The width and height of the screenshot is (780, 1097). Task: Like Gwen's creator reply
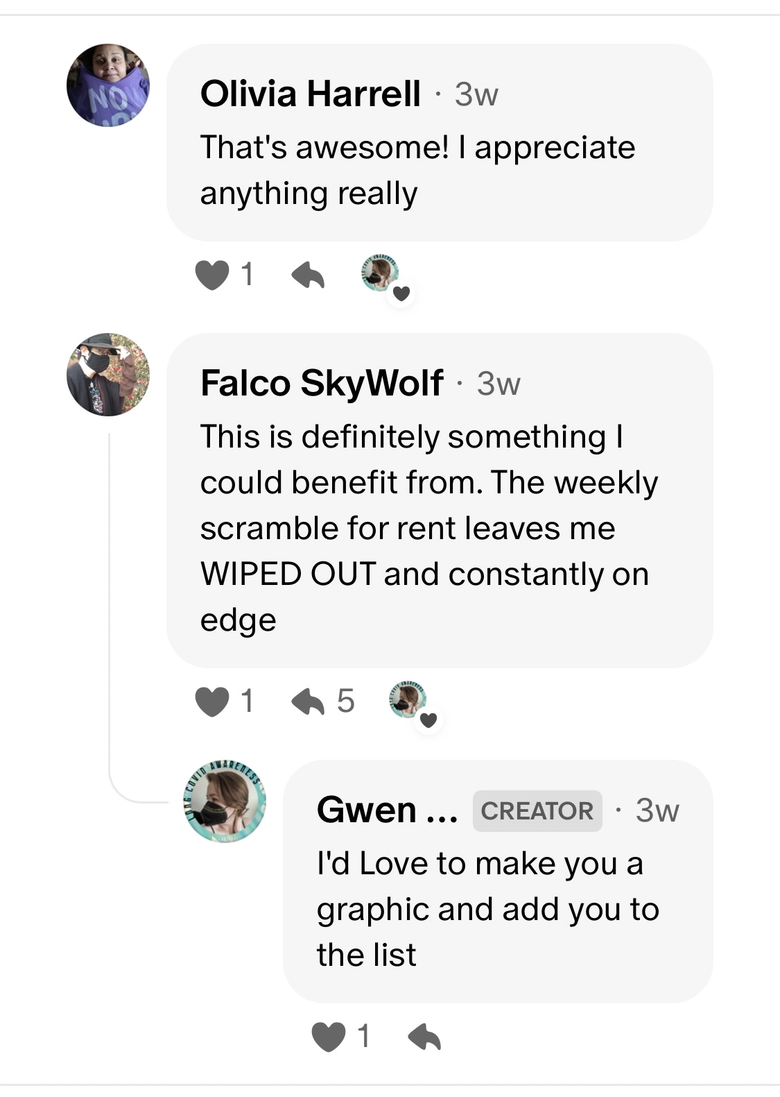tap(329, 1037)
